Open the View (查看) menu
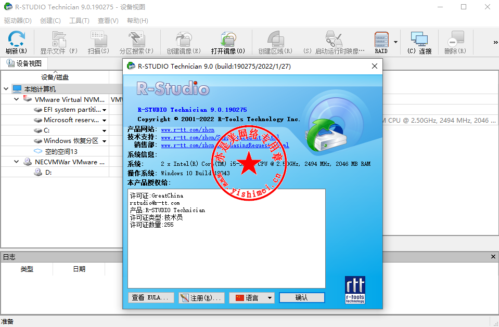This screenshot has height=327, width=499. tap(108, 21)
